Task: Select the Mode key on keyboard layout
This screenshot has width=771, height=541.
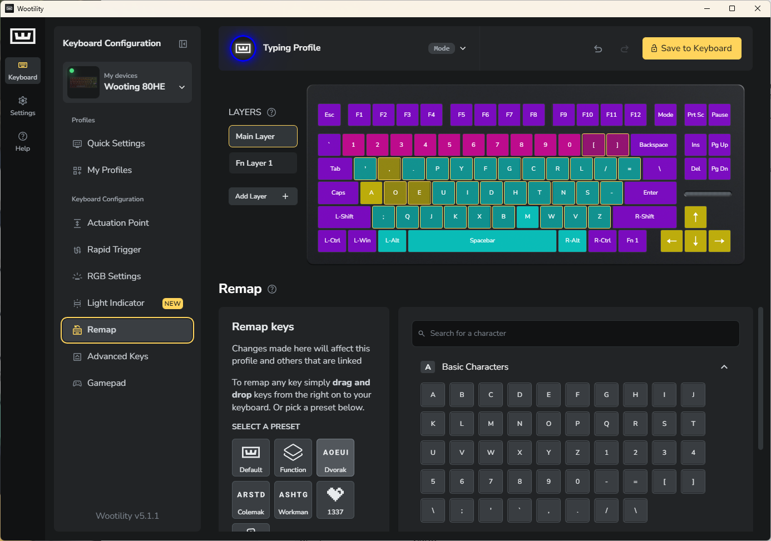Action: (665, 115)
